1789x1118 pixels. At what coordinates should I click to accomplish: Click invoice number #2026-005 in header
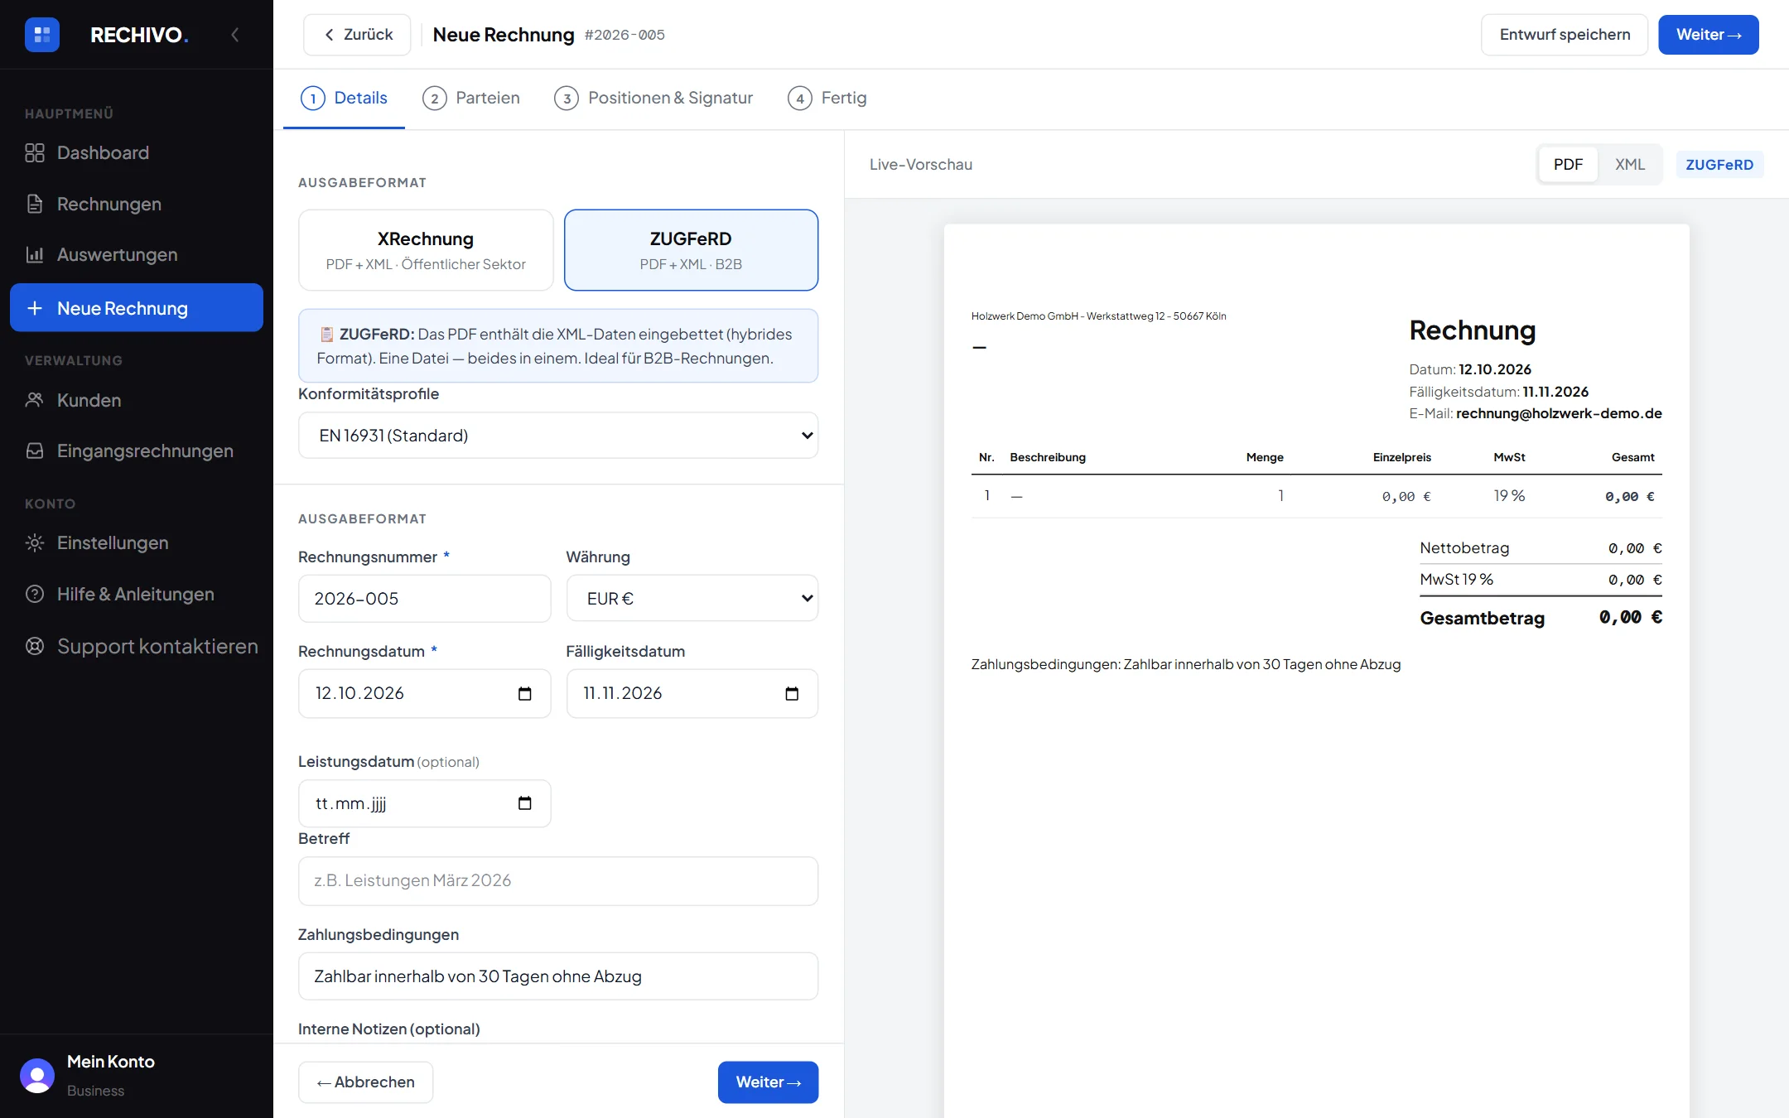tap(624, 35)
